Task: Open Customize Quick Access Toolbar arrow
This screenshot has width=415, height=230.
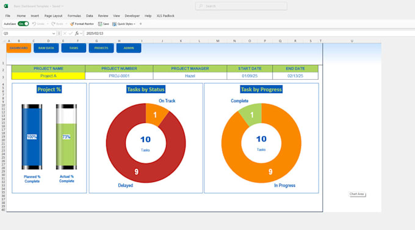Action: (x=140, y=24)
